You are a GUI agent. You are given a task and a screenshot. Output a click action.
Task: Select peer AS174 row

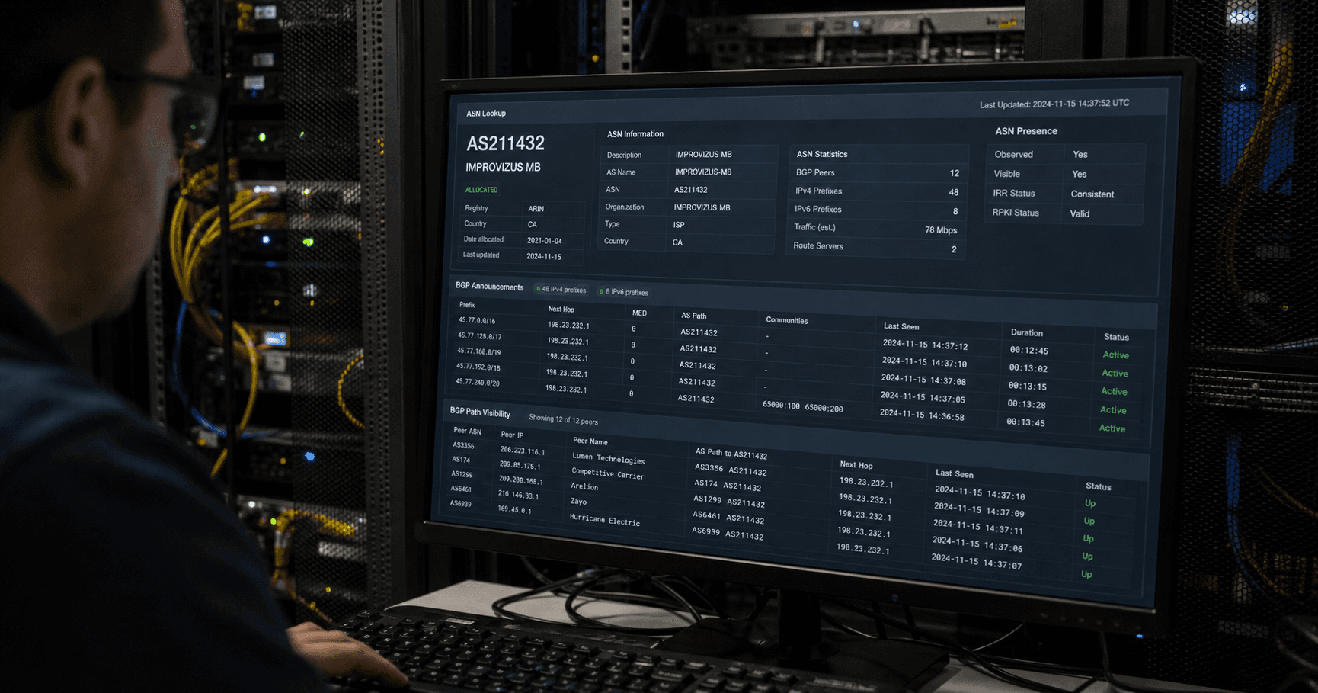pyautogui.click(x=461, y=460)
